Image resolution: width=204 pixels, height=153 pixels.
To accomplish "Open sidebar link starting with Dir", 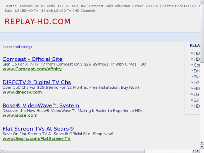I will pos(197,71).
